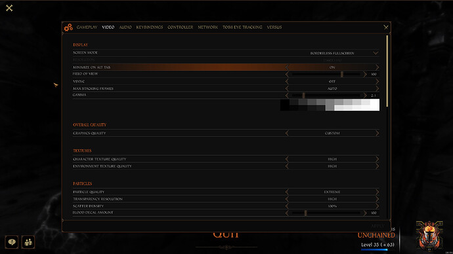Select the Video tab
Viewport: 453px width, 254px height.
108,27
